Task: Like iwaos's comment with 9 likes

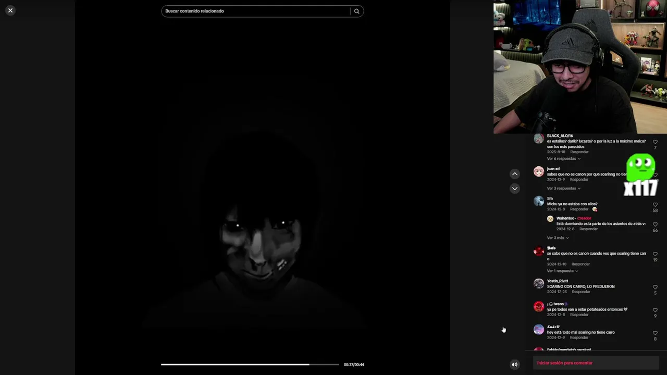Action: [x=655, y=310]
